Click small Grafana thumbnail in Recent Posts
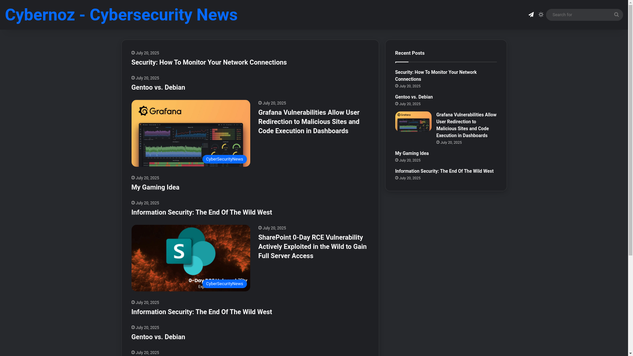Image resolution: width=633 pixels, height=356 pixels. (413, 122)
